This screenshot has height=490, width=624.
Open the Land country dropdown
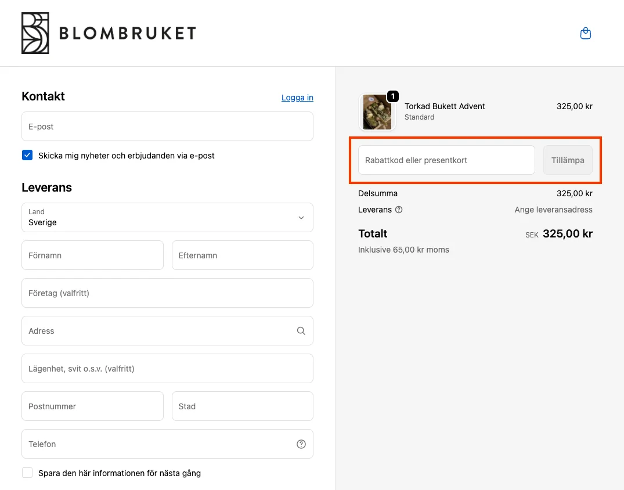pos(167,218)
